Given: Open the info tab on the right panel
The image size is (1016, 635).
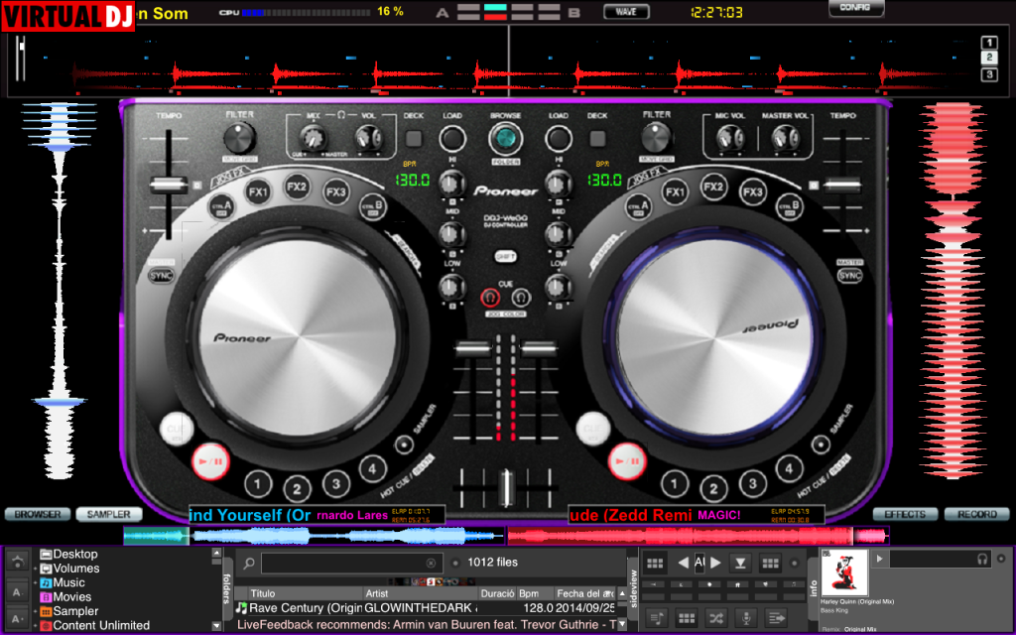Looking at the screenshot, I should click(814, 583).
